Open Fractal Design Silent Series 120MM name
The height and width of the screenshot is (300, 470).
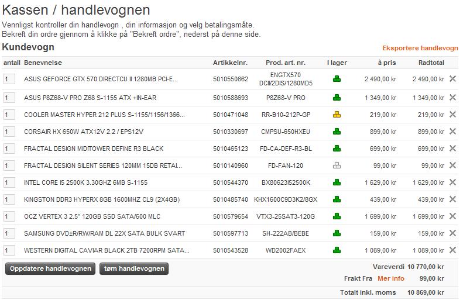pos(103,165)
